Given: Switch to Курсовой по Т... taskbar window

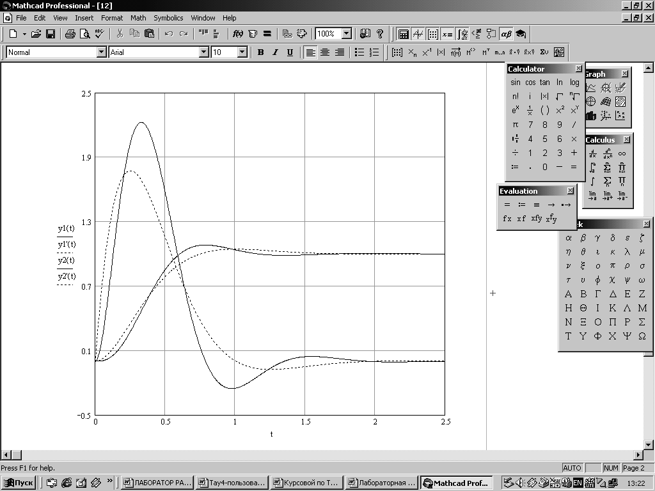Looking at the screenshot, I should point(306,483).
